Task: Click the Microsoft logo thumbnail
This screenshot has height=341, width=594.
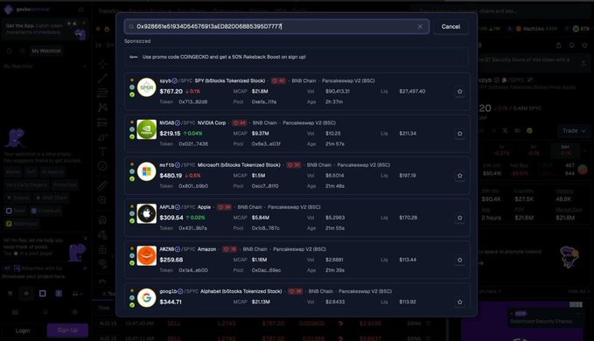Action: 147,171
